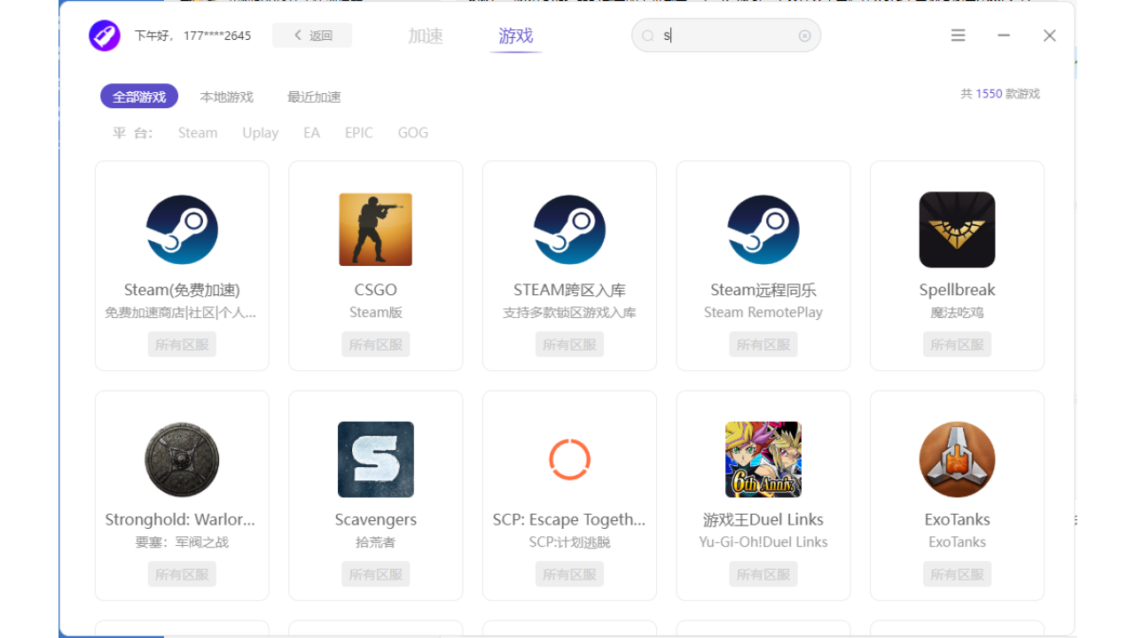Click the Spellbreak title text

(957, 290)
